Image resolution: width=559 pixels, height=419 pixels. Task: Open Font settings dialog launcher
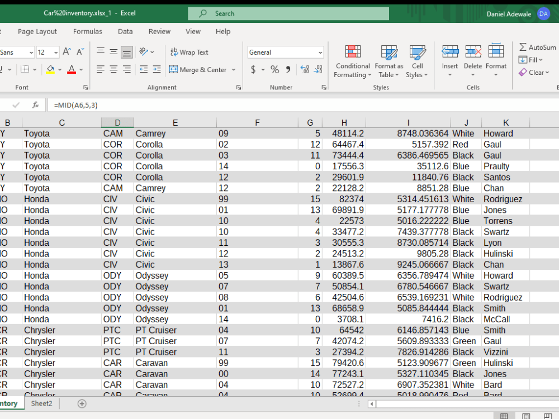click(x=86, y=87)
